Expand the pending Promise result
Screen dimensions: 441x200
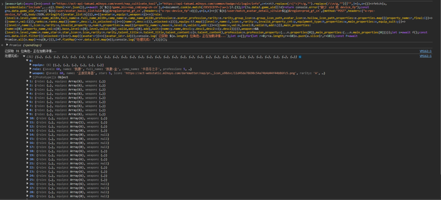point(7,45)
